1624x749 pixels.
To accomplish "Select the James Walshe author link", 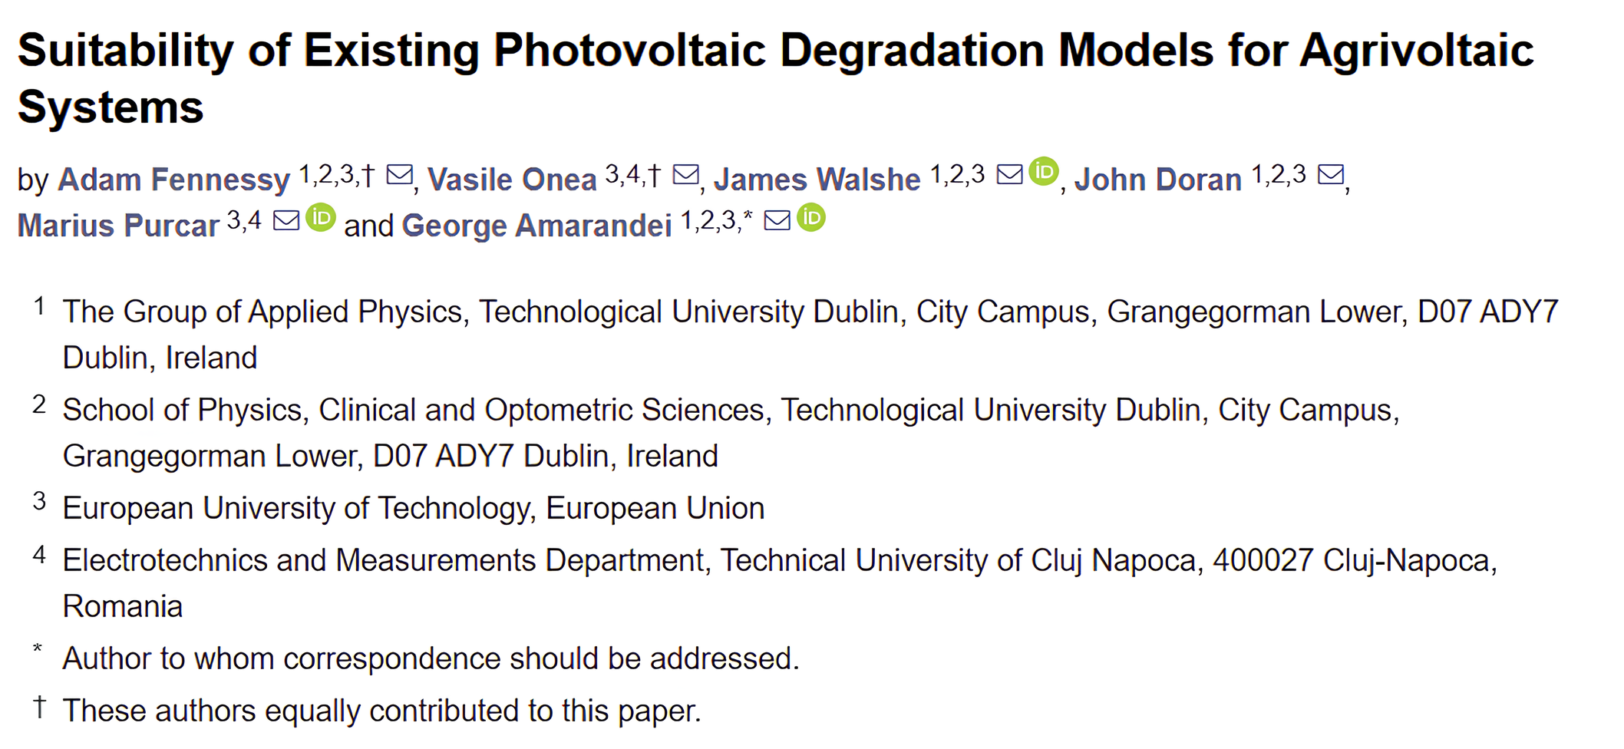I will 817,180.
